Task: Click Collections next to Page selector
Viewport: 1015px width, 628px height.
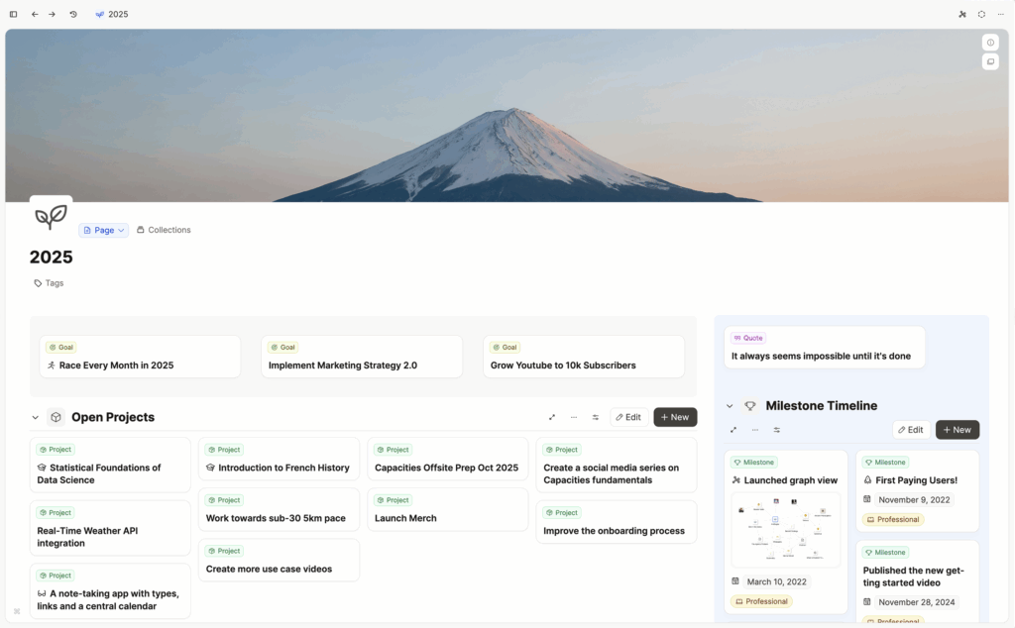Action: [164, 230]
